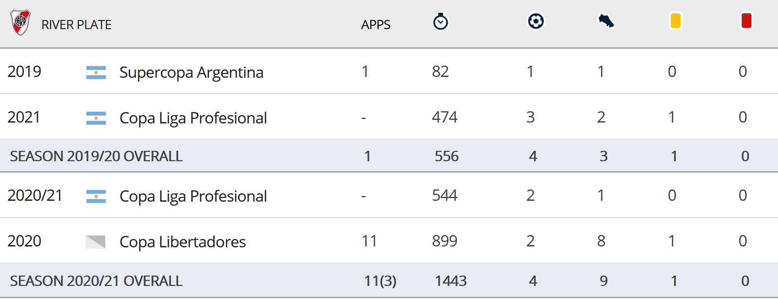Click the Argentina flag beside Supercopa Argentina
The height and width of the screenshot is (299, 778).
96,72
